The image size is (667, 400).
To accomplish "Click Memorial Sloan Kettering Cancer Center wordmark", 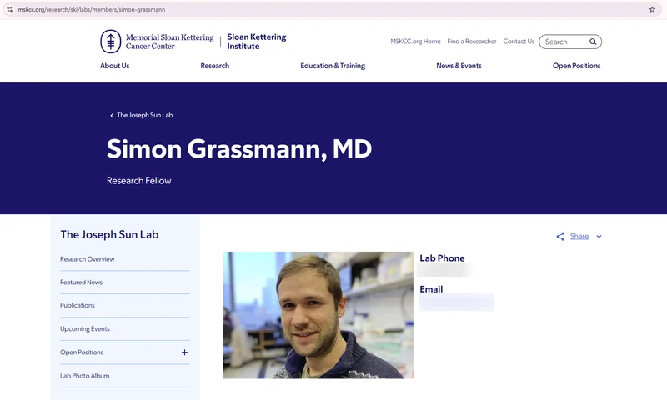I will pos(170,42).
